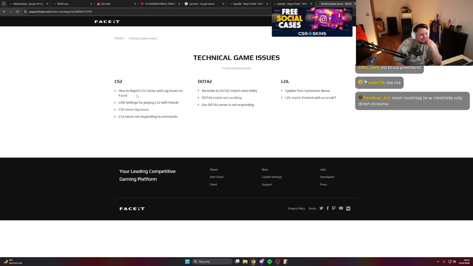Viewport: 473px width, 266px height.
Task: Click the CSGO Skins free cases banner
Action: tap(312, 22)
